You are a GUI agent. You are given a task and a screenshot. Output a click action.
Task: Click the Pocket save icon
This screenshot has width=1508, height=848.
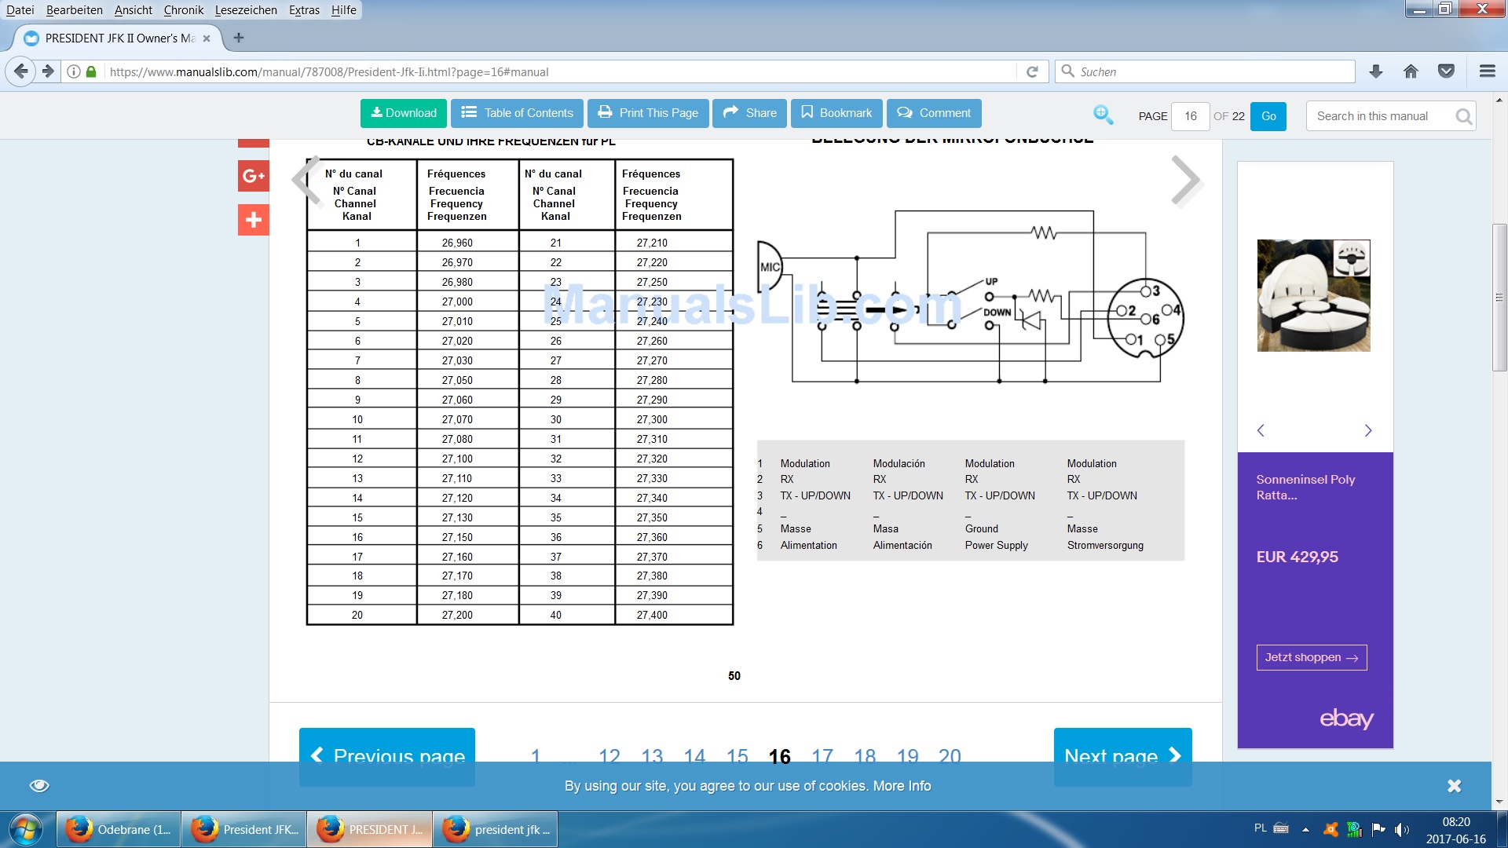point(1446,71)
